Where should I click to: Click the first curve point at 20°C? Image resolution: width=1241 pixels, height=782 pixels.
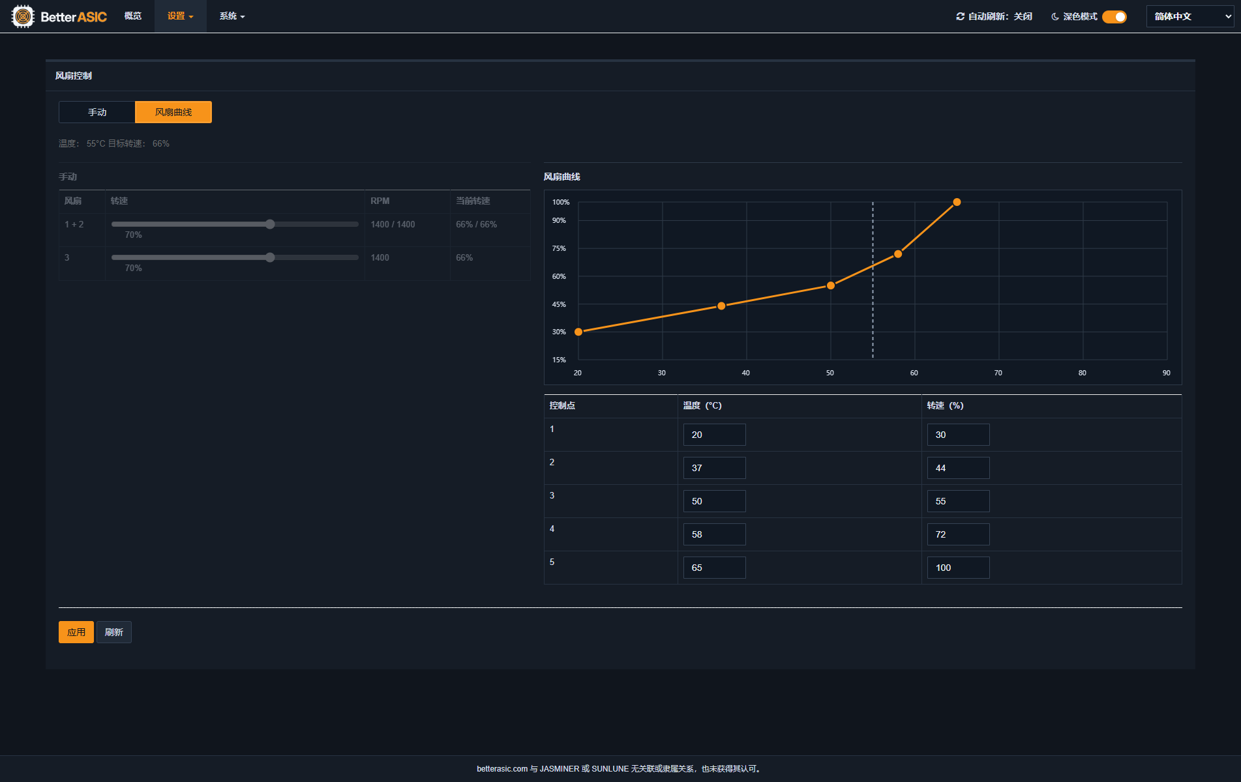tap(578, 332)
